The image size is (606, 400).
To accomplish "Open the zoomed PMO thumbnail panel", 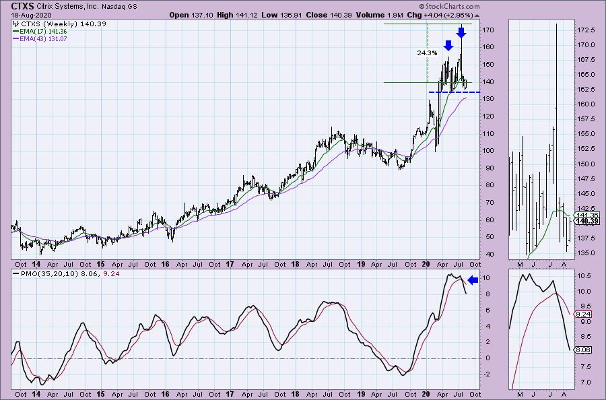I will [x=541, y=329].
